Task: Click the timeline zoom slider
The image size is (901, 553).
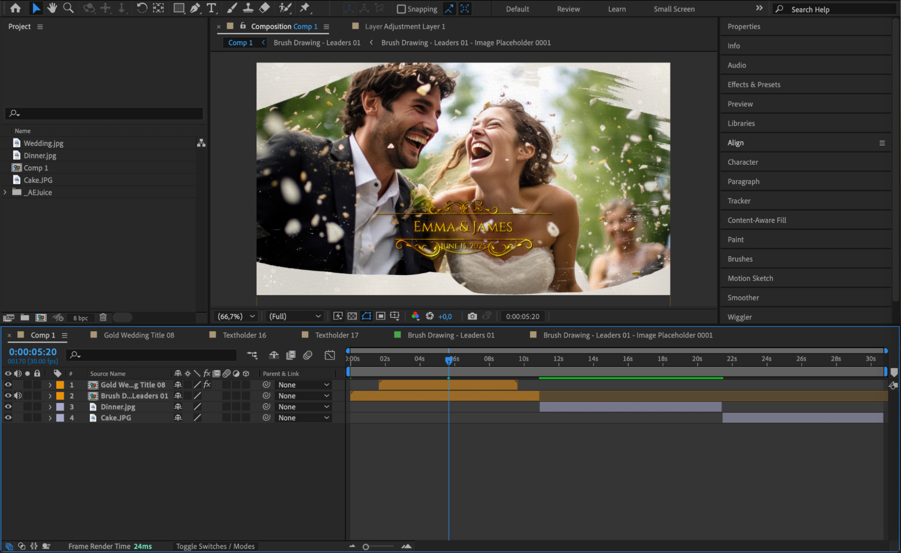Action: [366, 547]
